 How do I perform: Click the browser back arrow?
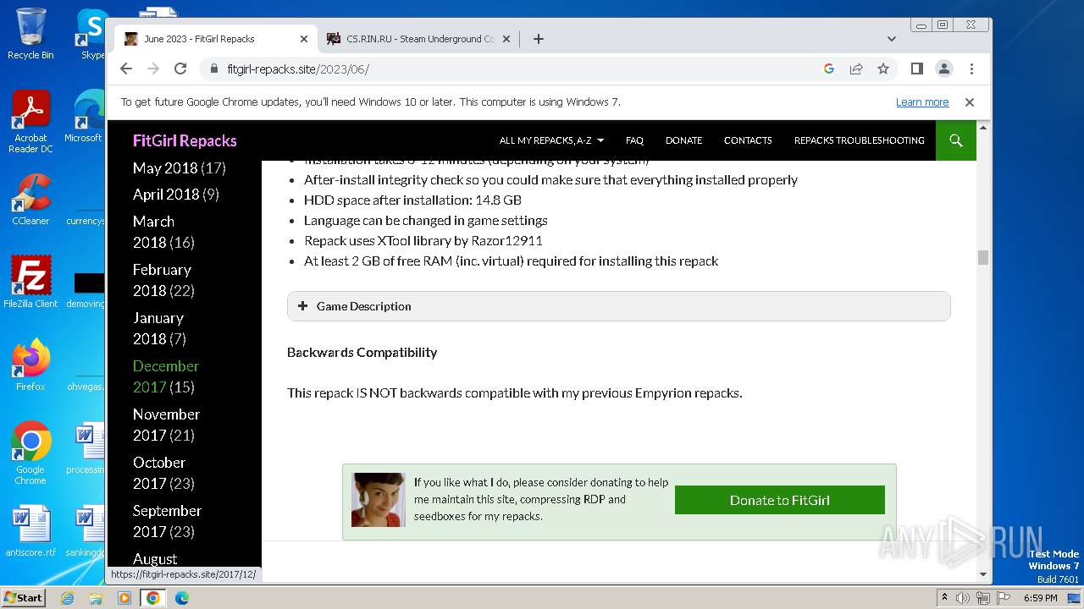click(x=126, y=69)
